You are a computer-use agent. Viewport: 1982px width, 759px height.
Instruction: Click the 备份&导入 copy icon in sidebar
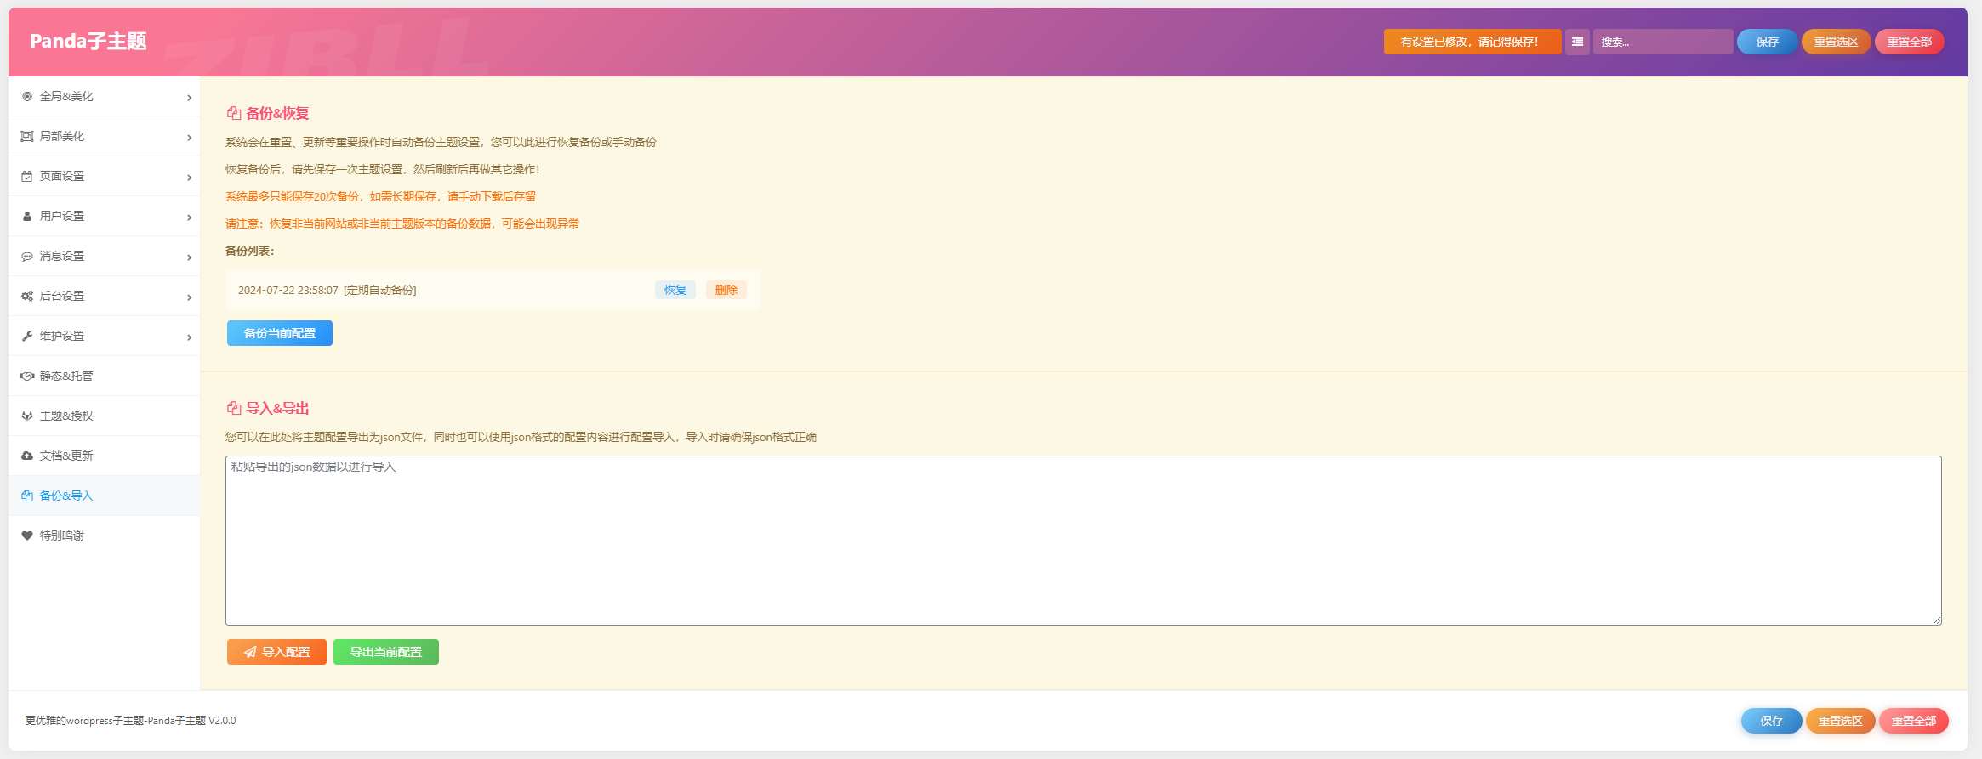click(x=27, y=496)
